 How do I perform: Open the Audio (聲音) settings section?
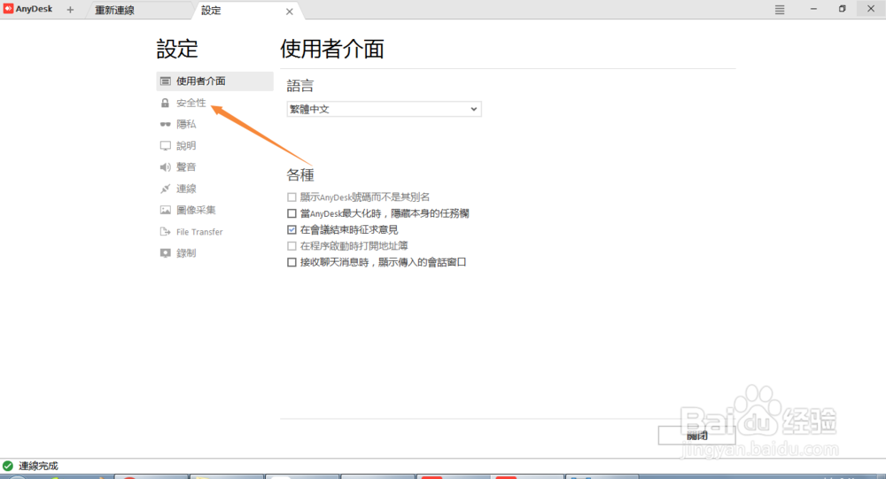pyautogui.click(x=186, y=167)
